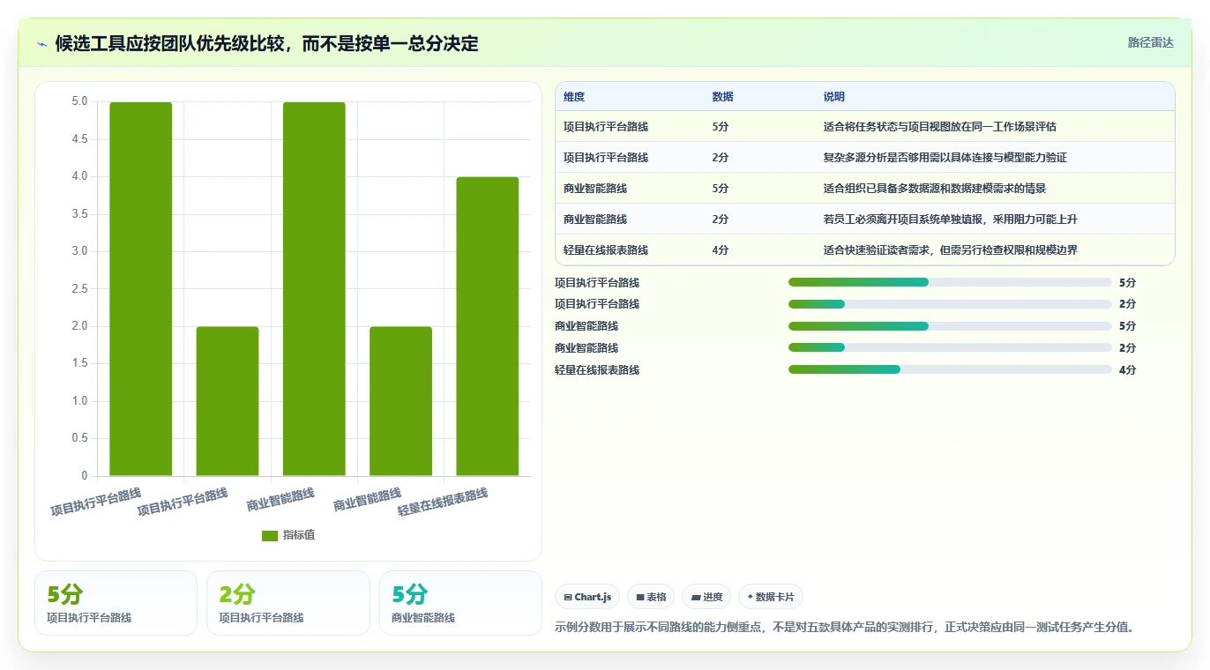Click the 轻量在线报表路线 4分 progress bar

(x=950, y=370)
